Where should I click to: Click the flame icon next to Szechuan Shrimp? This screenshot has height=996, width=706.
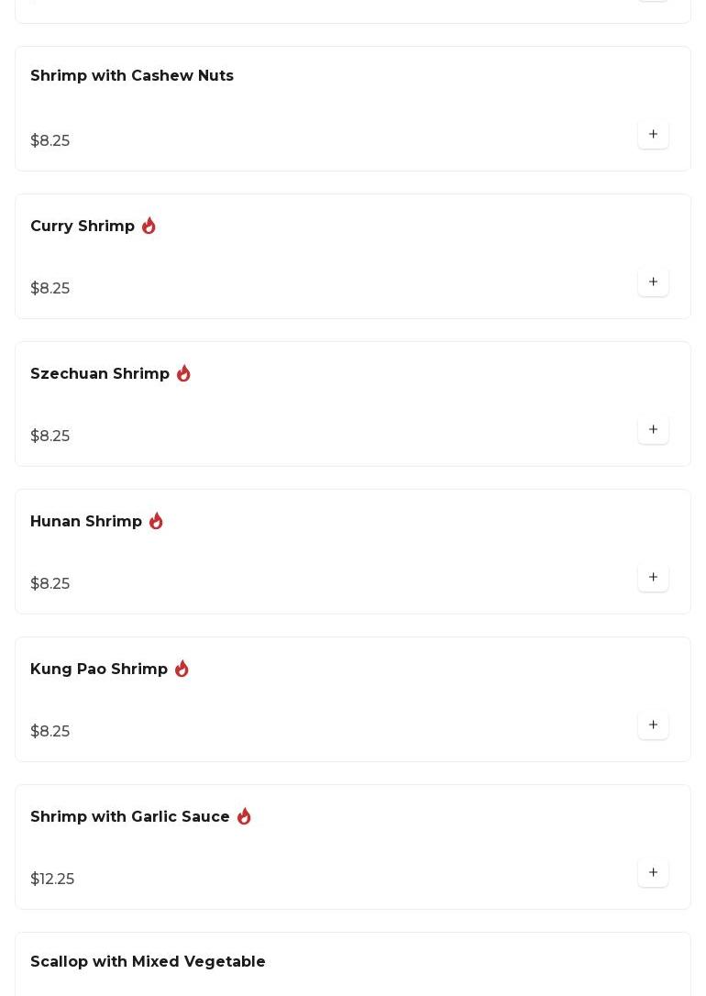(x=183, y=373)
